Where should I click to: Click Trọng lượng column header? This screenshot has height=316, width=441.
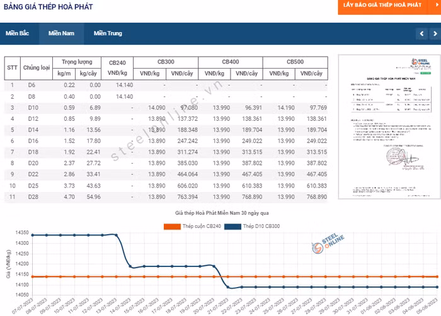point(77,62)
